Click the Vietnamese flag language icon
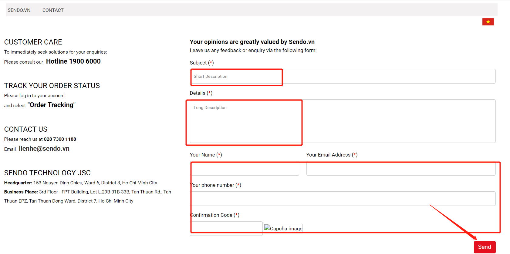 tap(488, 22)
